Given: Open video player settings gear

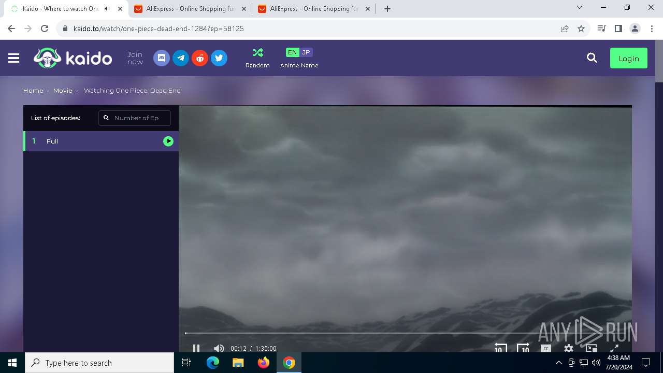Looking at the screenshot, I should click(x=569, y=349).
